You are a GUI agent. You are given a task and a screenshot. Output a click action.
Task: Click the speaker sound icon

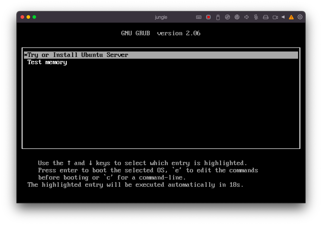click(x=247, y=17)
